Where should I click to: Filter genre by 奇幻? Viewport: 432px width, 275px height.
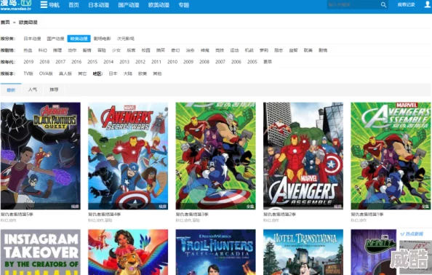[x=175, y=50]
